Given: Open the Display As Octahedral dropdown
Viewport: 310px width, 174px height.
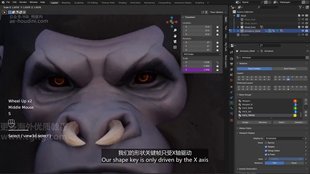Looking at the screenshot, I should (284, 139).
